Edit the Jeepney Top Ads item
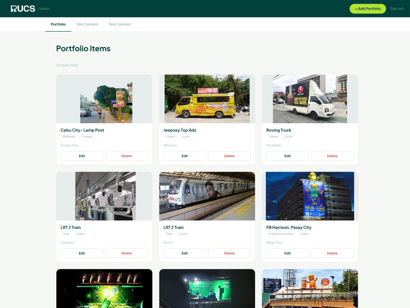This screenshot has width=410, height=308. (184, 156)
